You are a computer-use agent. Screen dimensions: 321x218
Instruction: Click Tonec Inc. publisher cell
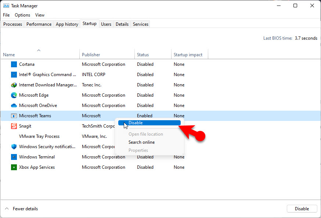point(91,85)
